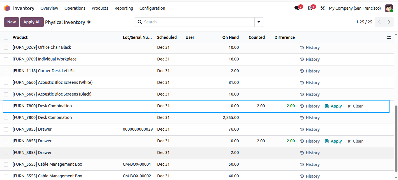The image size is (398, 180).
Task: Check the Individual Workplace row checkbox
Action: [x=6, y=59]
